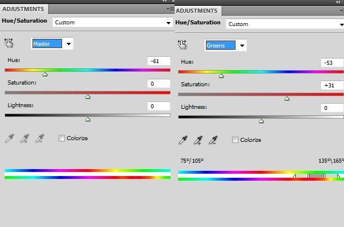Click the gray color range bar in the Greens panel

(316, 176)
